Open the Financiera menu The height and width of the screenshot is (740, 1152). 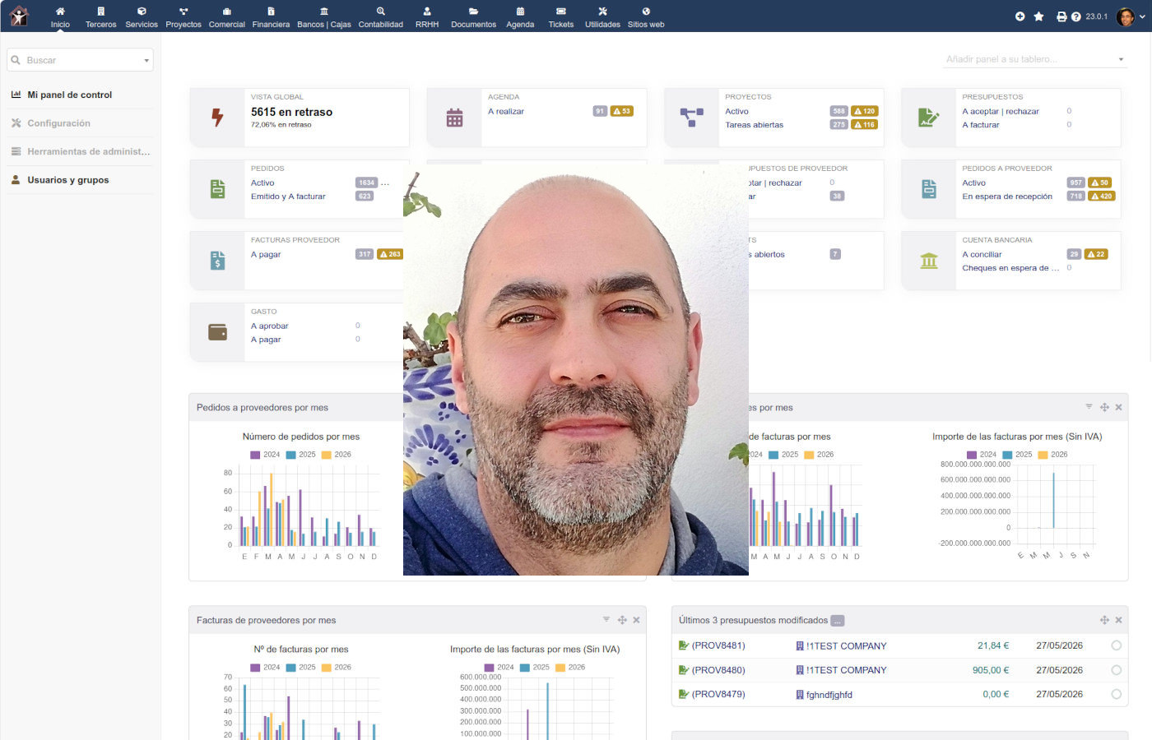tap(271, 16)
